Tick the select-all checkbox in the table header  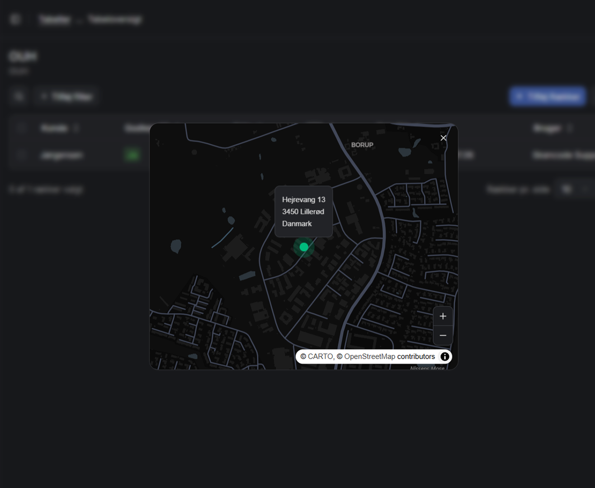(21, 128)
